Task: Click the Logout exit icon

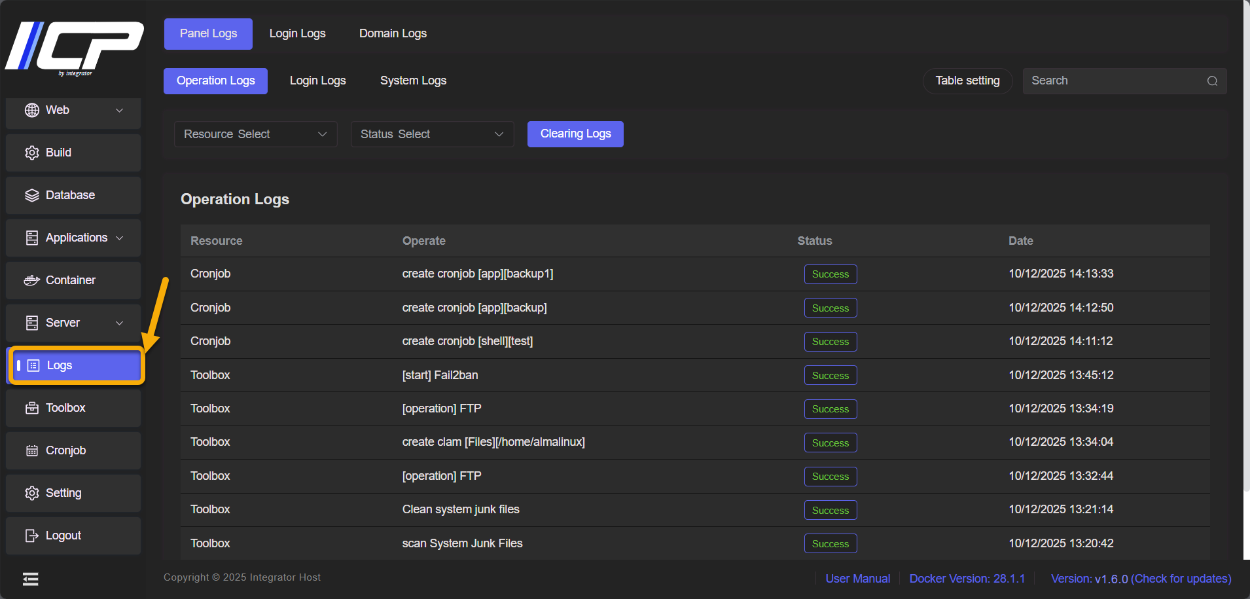Action: [32, 535]
